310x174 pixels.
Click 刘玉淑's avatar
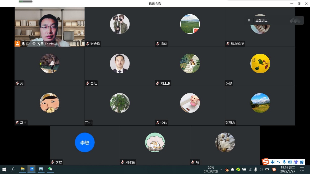[190, 63]
